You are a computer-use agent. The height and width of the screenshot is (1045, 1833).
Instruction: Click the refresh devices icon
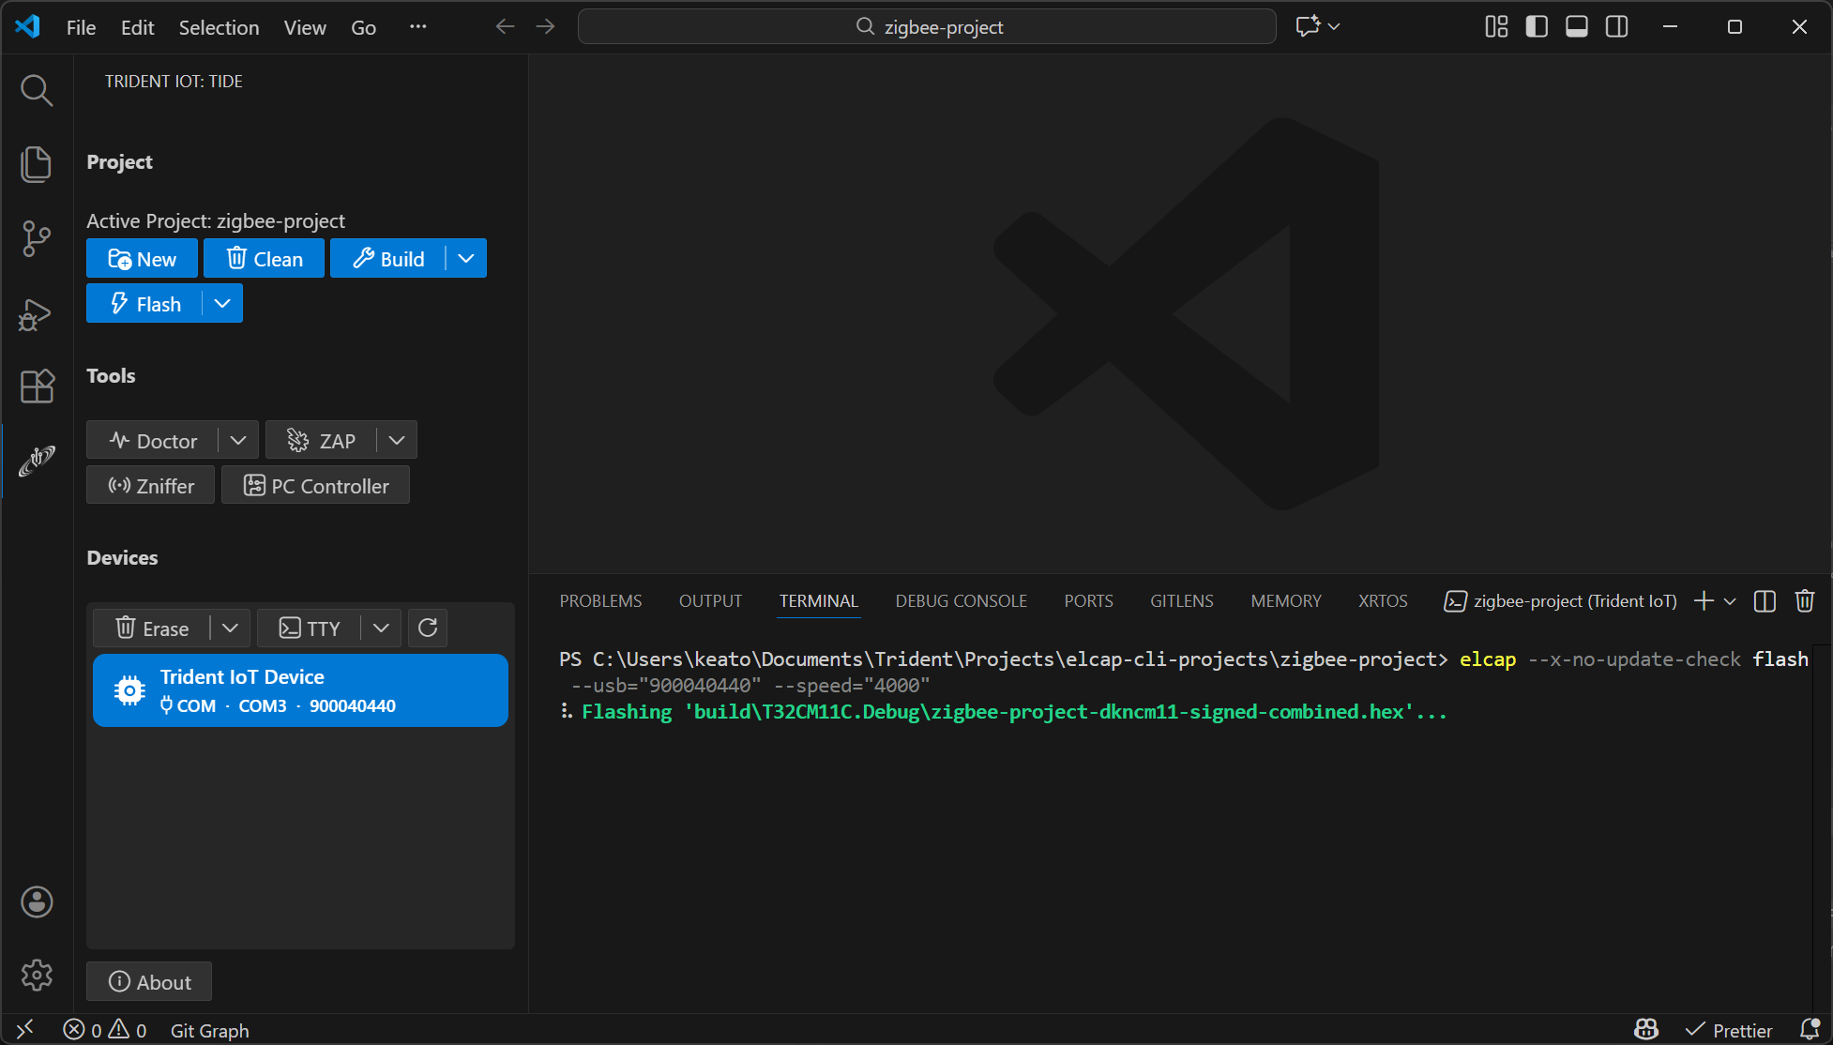point(428,629)
